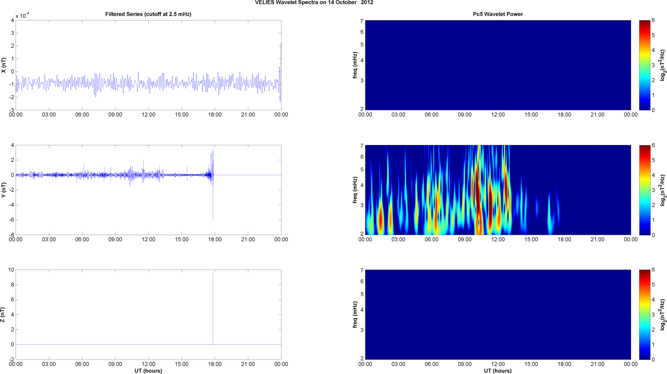Click the 'Y (nT)' axis label
667x374 pixels.
pyautogui.click(x=4, y=190)
